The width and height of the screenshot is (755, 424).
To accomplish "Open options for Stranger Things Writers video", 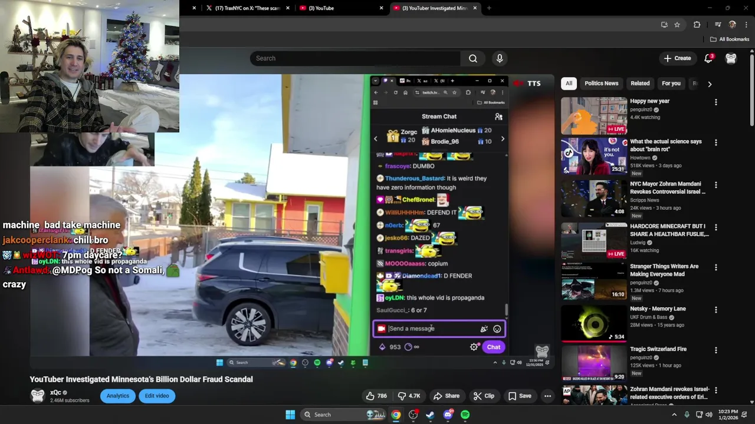I will 715,267.
